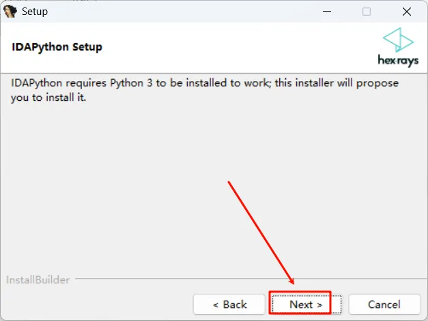This screenshot has width=428, height=321.
Task: Click the blank white header banner area
Action: click(x=239, y=48)
